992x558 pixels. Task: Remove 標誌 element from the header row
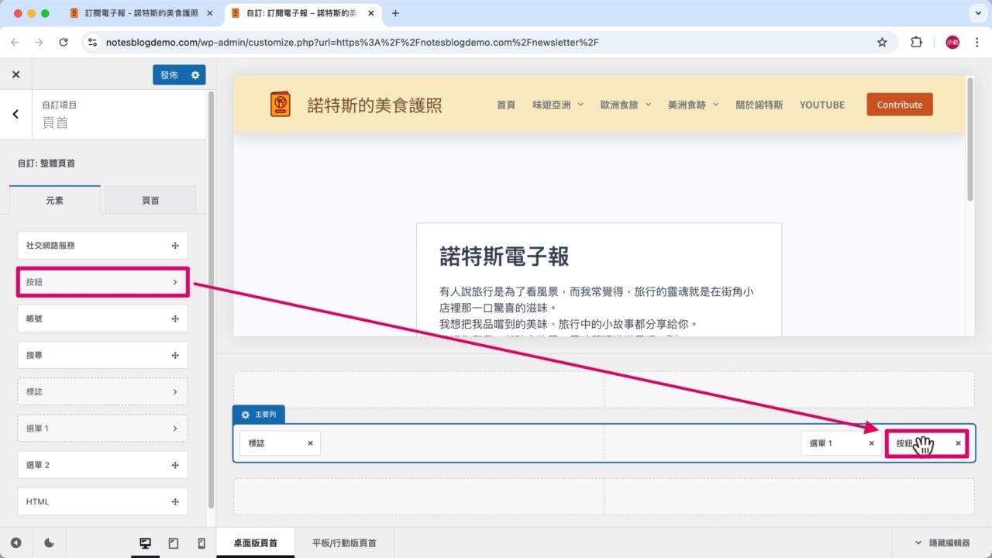(x=310, y=443)
